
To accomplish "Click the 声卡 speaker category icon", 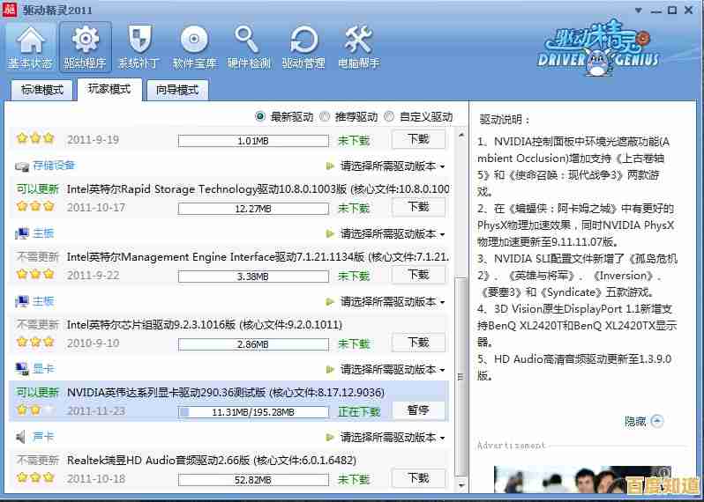I will click(x=22, y=437).
